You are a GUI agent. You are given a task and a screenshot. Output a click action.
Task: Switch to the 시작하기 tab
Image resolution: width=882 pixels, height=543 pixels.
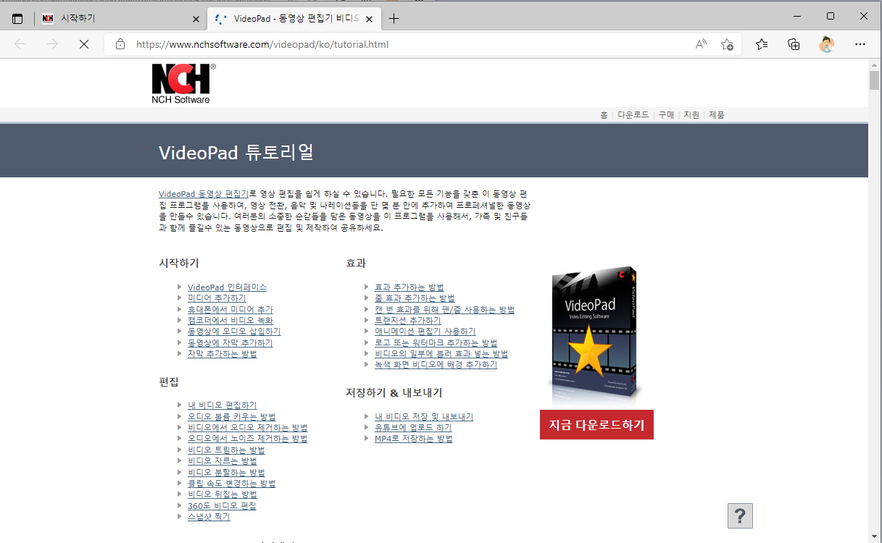pos(120,19)
